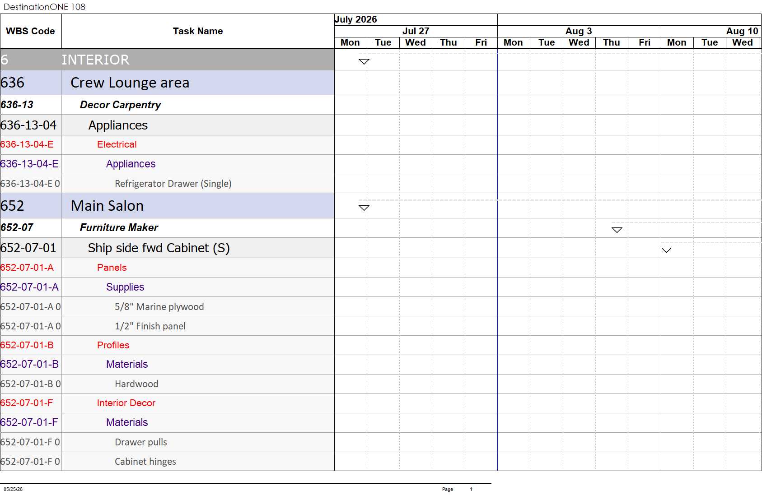Select the Decor Carpentry row

click(167, 105)
